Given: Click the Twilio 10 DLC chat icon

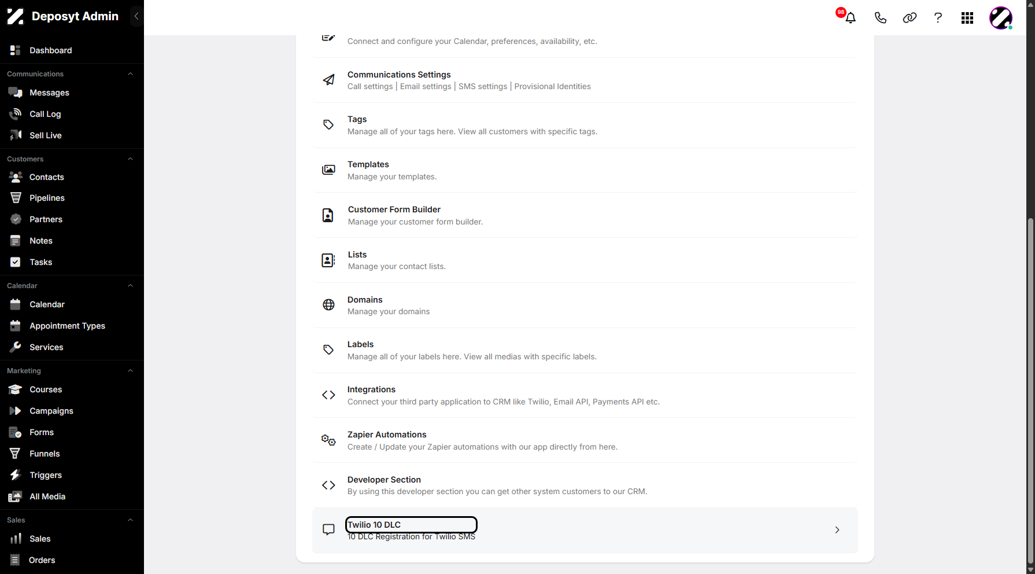Looking at the screenshot, I should click(328, 529).
